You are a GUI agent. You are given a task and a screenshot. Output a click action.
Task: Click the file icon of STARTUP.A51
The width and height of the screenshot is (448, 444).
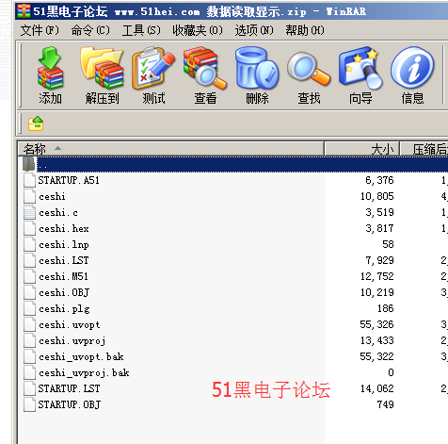click(29, 180)
